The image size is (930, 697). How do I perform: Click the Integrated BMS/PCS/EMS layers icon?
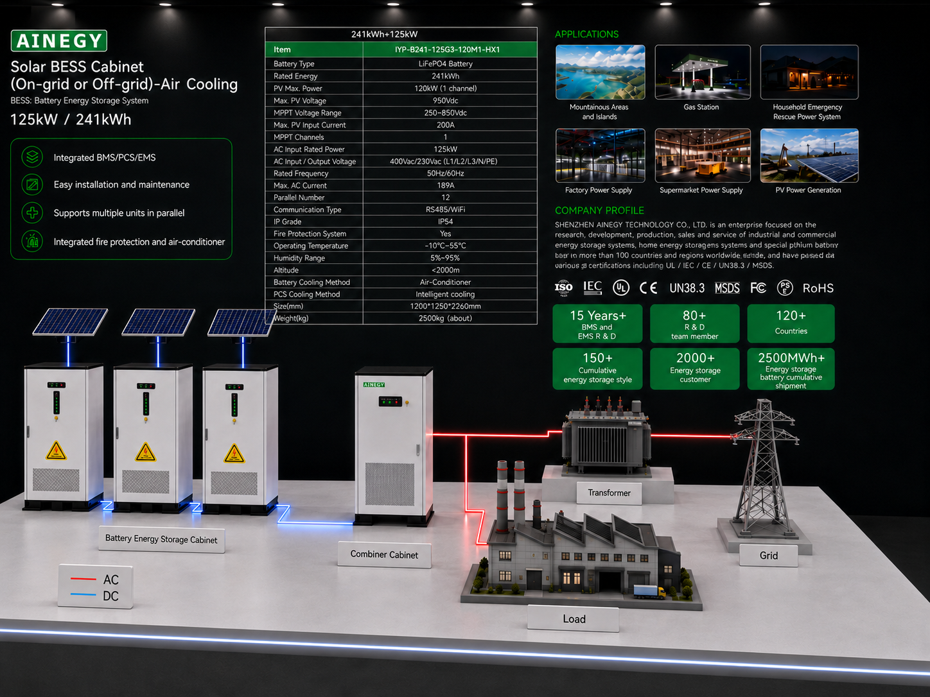click(32, 157)
